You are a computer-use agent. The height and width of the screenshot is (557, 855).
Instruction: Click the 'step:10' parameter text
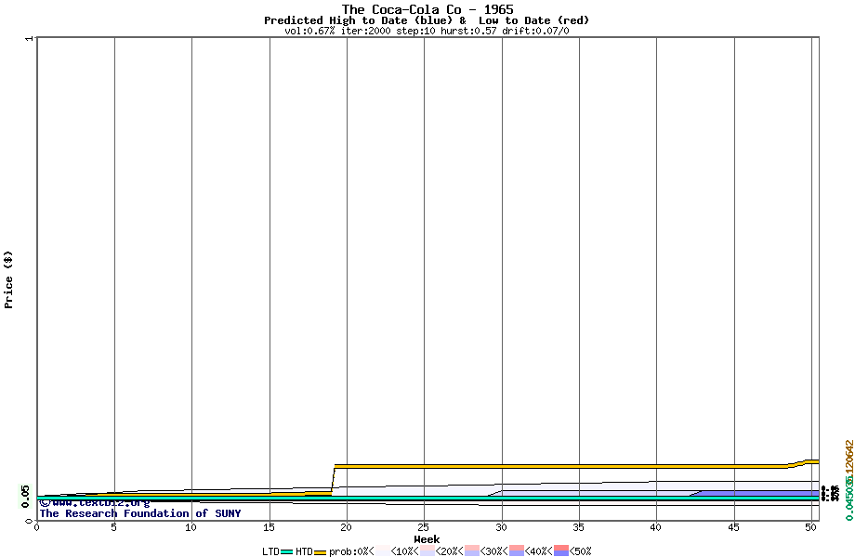[415, 31]
